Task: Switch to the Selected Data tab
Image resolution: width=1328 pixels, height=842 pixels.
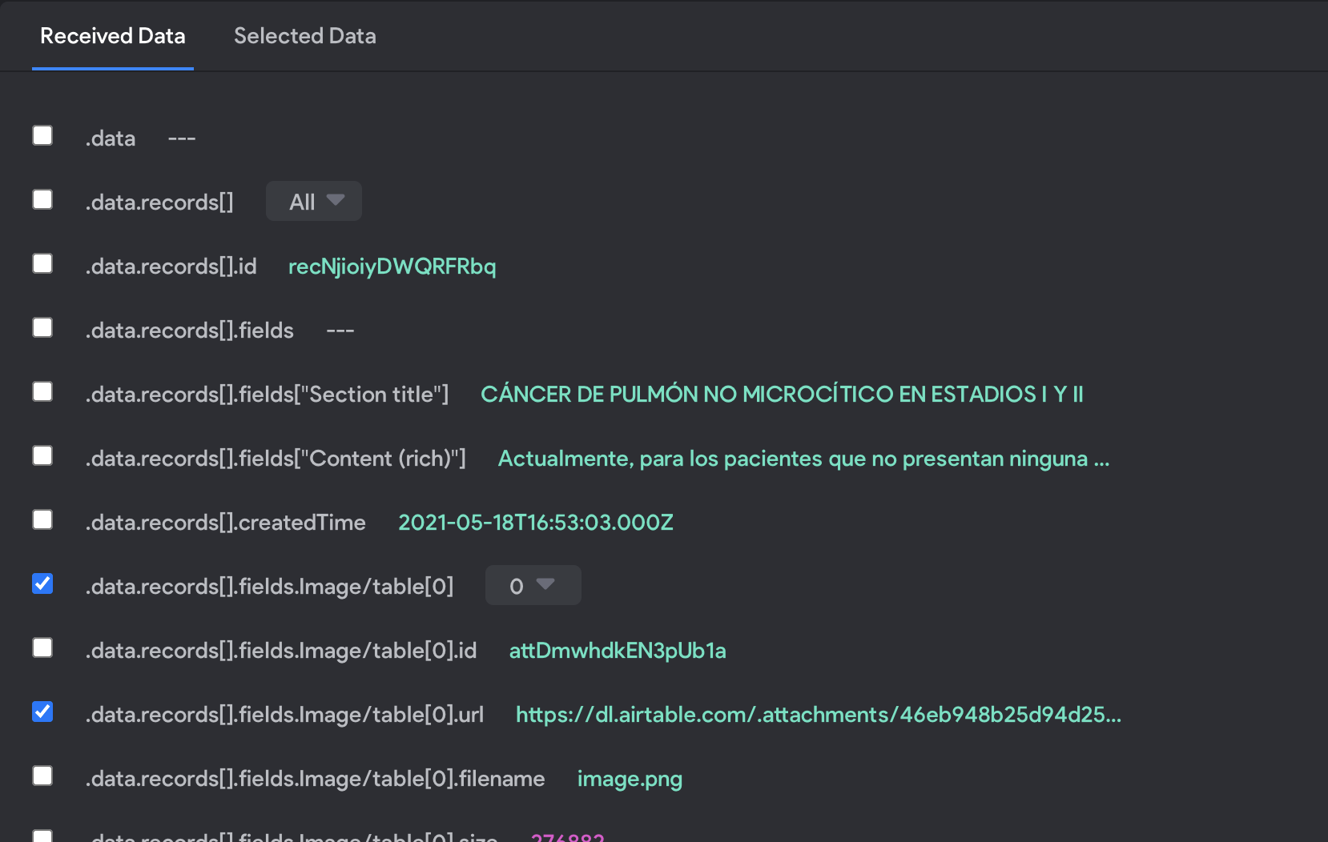Action: tap(304, 36)
